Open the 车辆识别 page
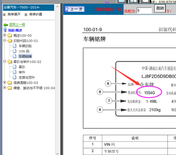This screenshot has width=176, height=155. [x=25, y=46]
